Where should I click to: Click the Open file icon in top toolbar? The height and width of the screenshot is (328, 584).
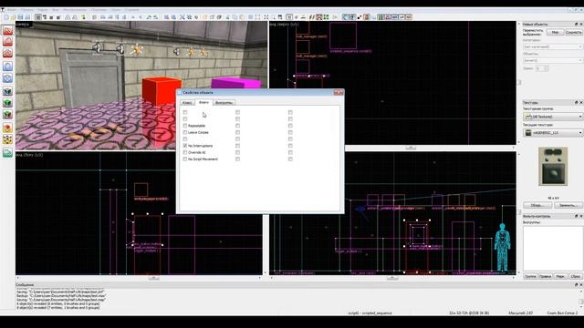13,17
